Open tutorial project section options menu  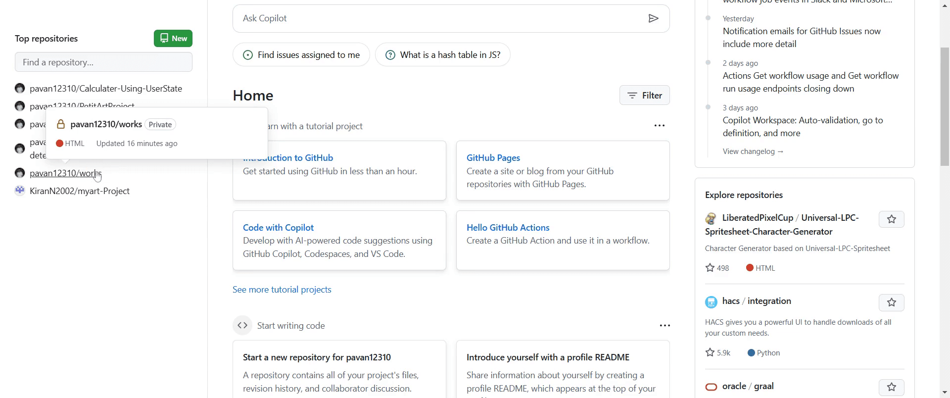click(660, 126)
